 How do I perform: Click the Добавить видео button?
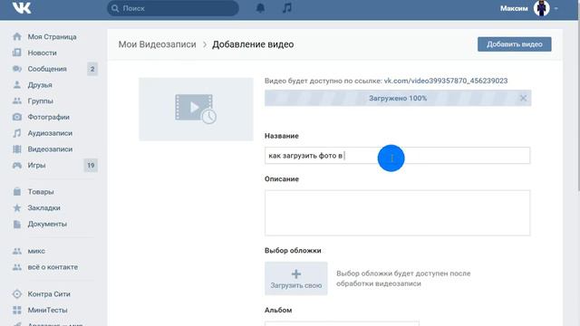click(x=514, y=44)
